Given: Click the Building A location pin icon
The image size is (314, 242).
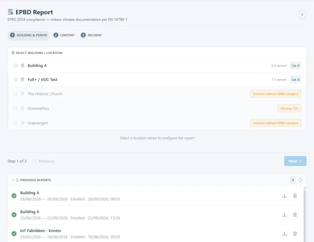Looking at the screenshot, I should (x=22, y=65).
